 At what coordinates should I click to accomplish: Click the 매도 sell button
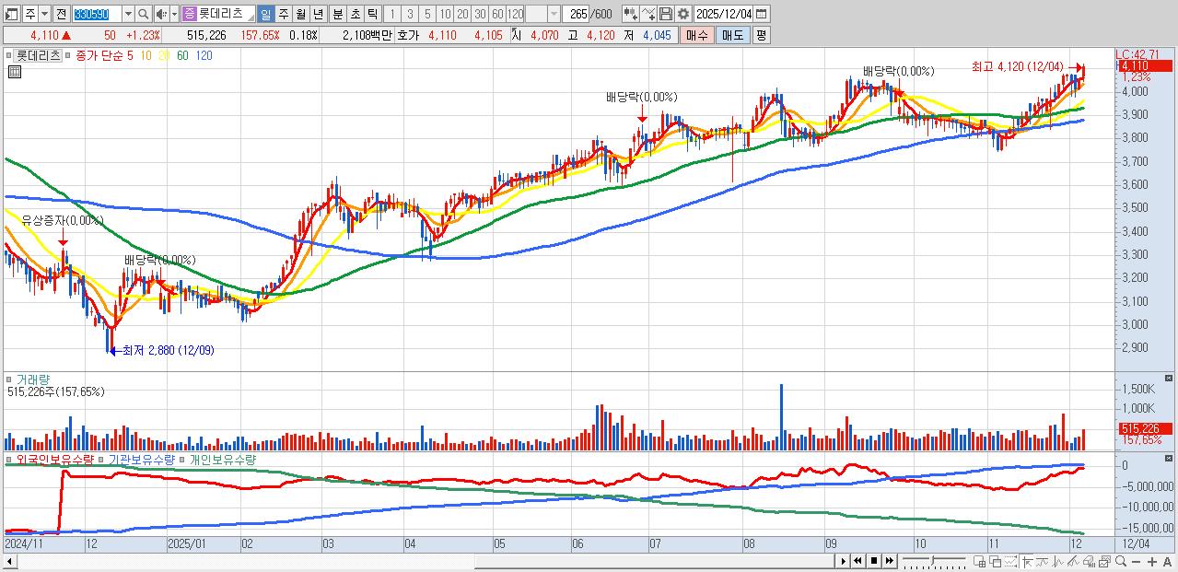pos(732,35)
